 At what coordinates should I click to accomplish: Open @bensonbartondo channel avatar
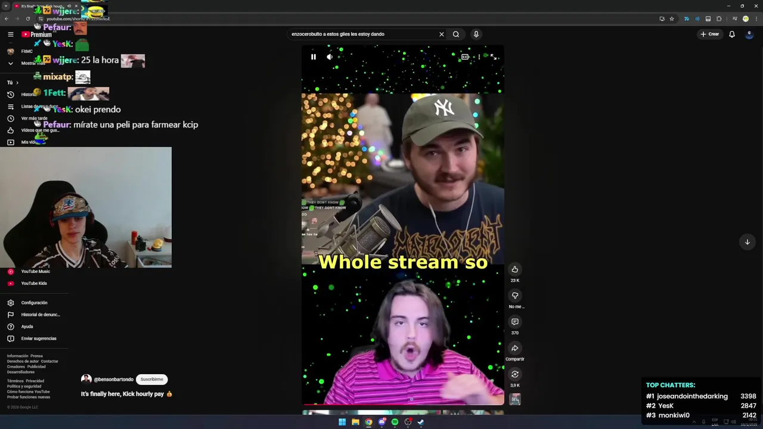[x=86, y=380]
